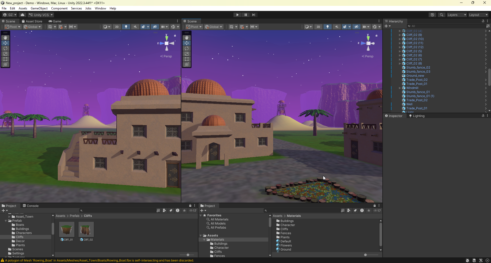491x263 pixels.
Task: Click the global Search magnifier icon
Action: coord(441,15)
